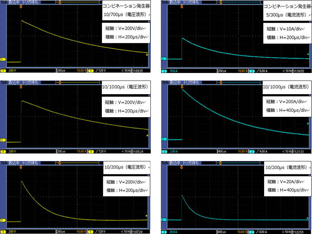The width and height of the screenshot is (312, 234).
Task: Click channel 2 ground marker in 5/300µs current panel
Action: [163, 58]
